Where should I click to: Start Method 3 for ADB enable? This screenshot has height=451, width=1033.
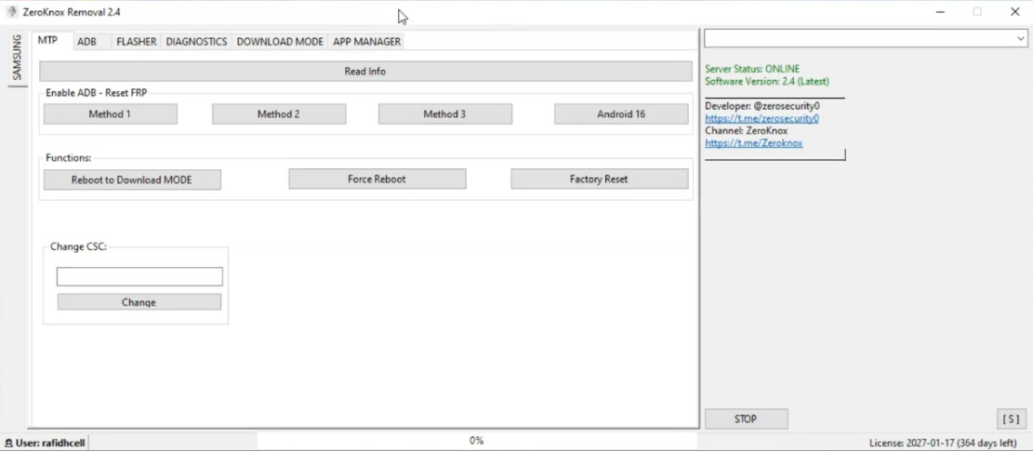(444, 114)
